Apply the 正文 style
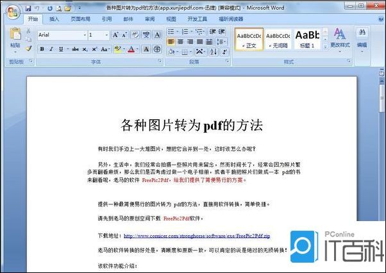The height and width of the screenshot is (273, 386). [x=249, y=39]
